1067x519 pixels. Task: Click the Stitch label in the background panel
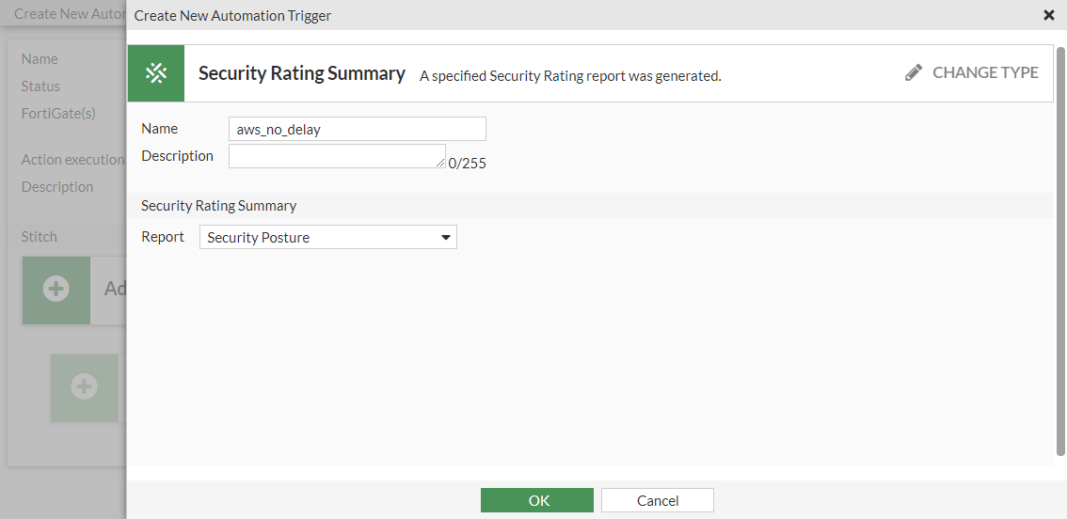coord(40,237)
